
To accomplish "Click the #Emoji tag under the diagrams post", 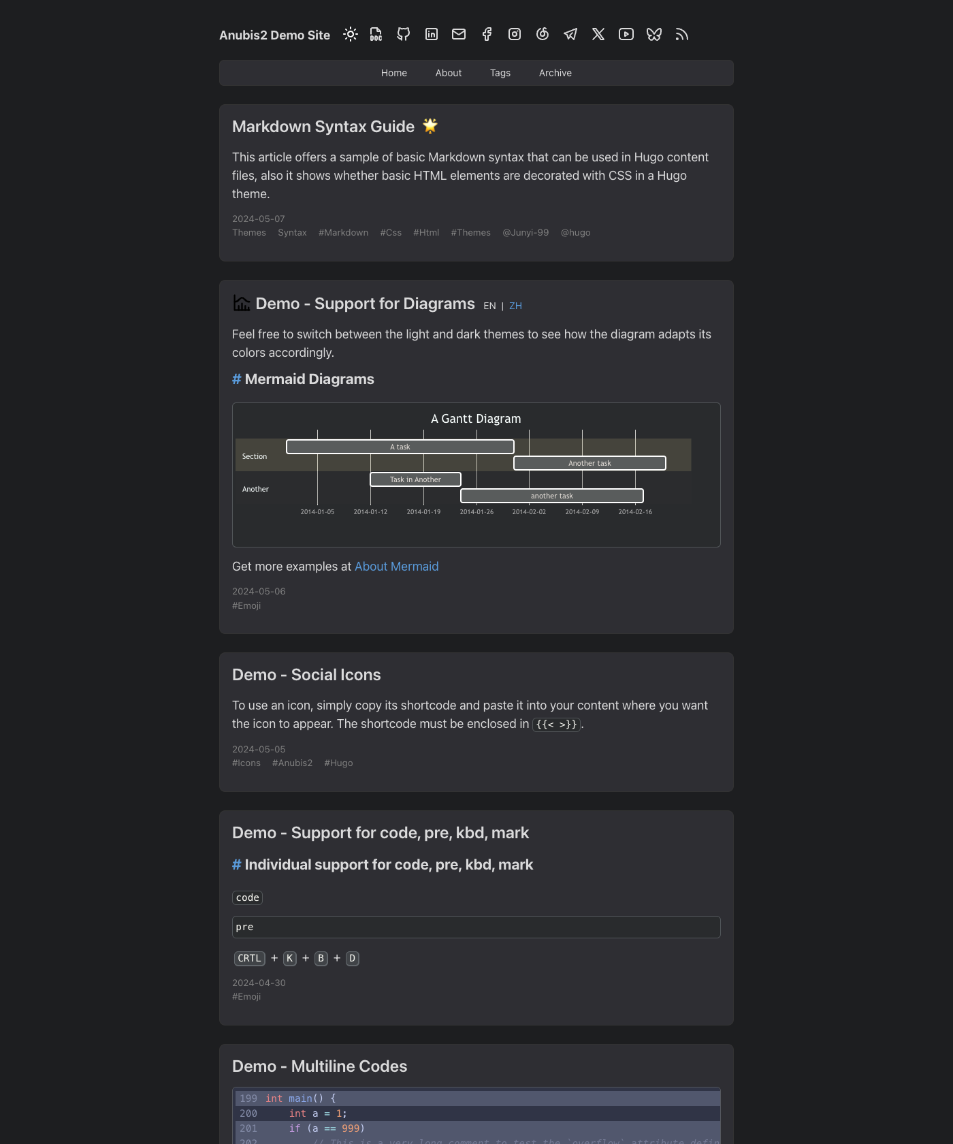I will pyautogui.click(x=246, y=605).
